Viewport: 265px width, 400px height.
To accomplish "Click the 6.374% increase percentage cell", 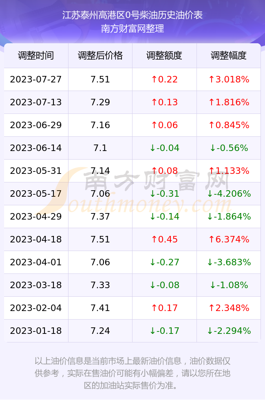I will point(229,239).
